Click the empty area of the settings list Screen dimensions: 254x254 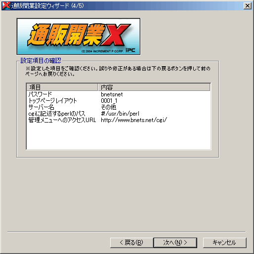point(119,136)
